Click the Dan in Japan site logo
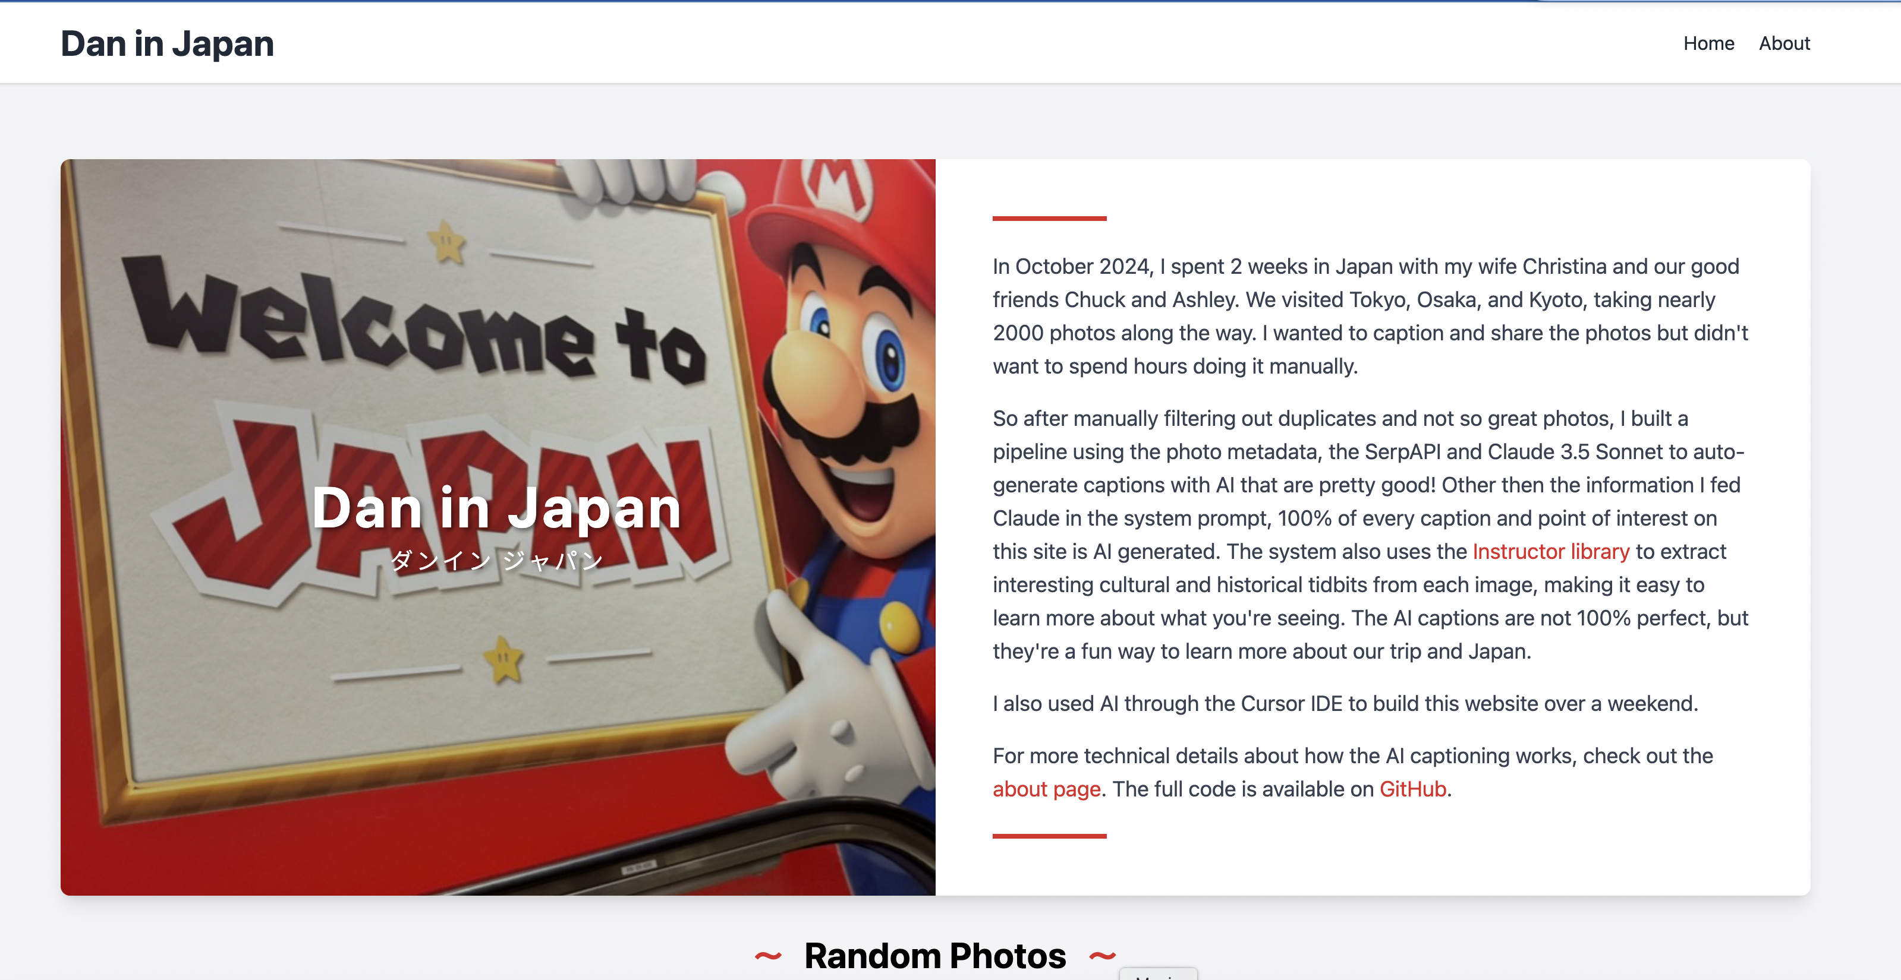This screenshot has height=980, width=1901. [167, 43]
